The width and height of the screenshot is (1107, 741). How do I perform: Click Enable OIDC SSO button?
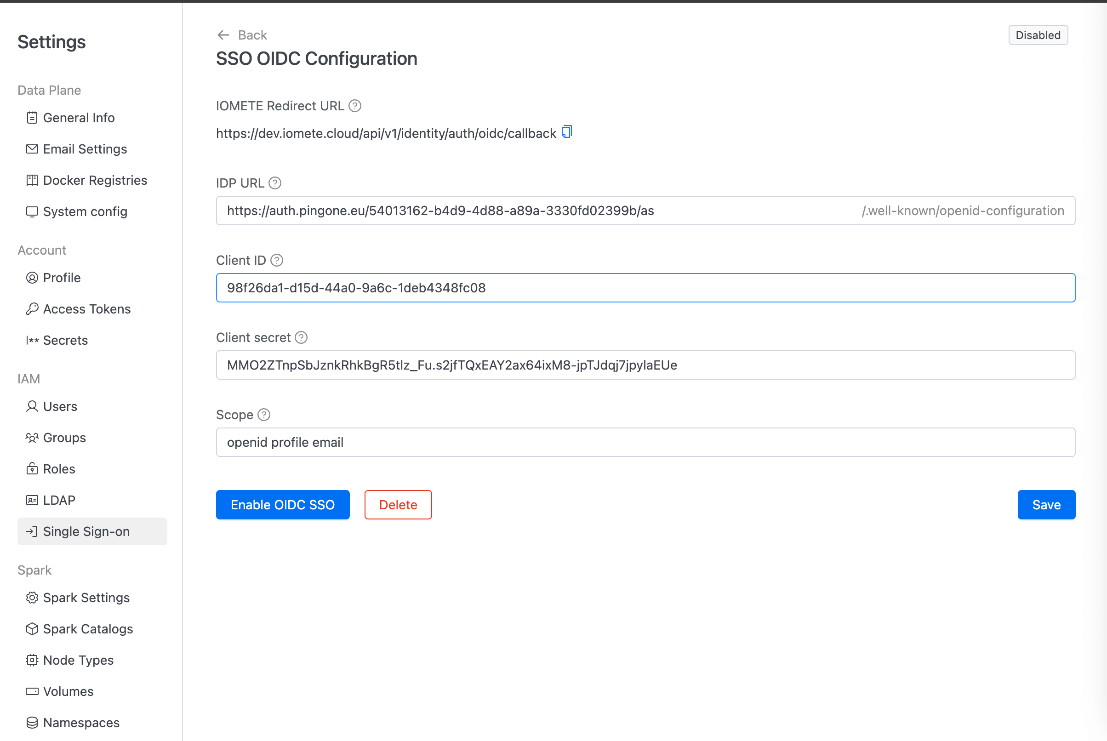(x=282, y=504)
